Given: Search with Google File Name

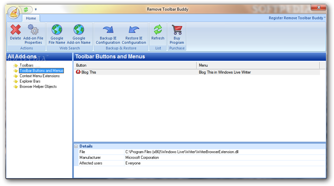Looking at the screenshot, I should click(57, 34).
